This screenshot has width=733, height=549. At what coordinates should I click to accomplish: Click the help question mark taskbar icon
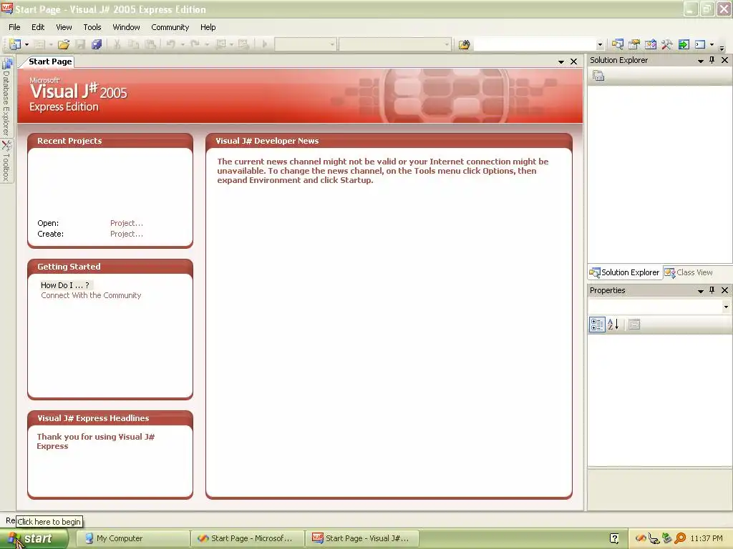[x=614, y=539]
